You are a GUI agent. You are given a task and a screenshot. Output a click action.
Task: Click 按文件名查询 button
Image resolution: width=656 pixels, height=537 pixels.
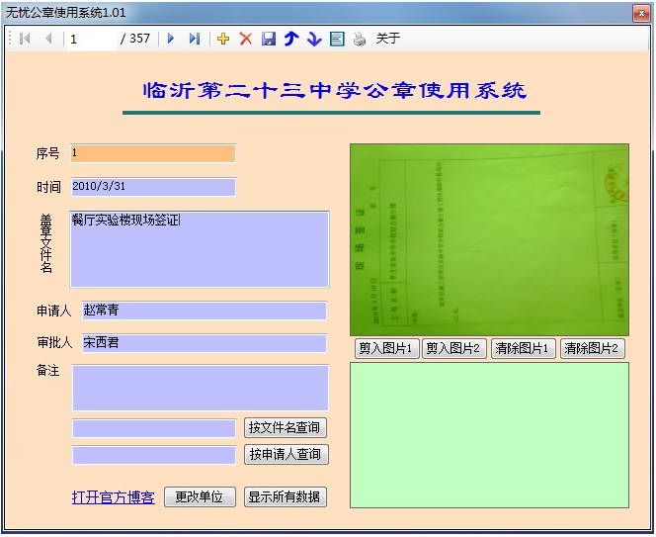[286, 427]
